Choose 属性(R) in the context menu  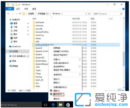(x=57, y=99)
